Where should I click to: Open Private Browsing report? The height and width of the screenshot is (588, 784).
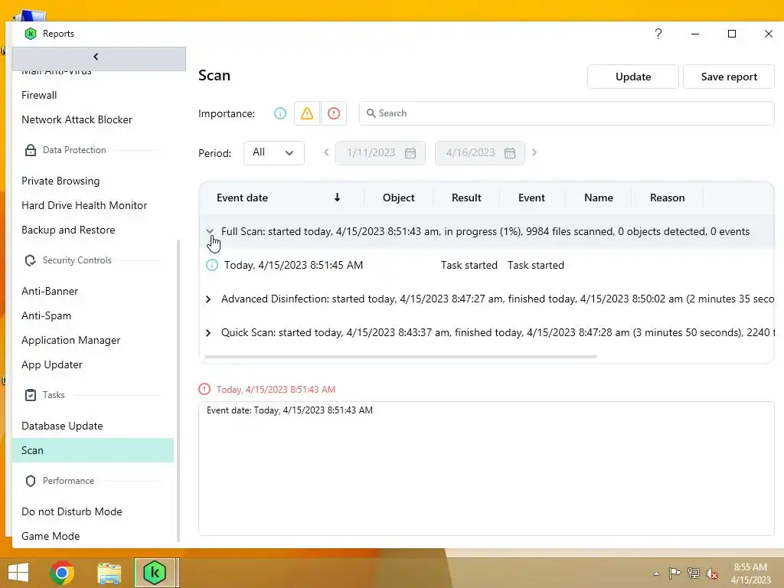60,181
